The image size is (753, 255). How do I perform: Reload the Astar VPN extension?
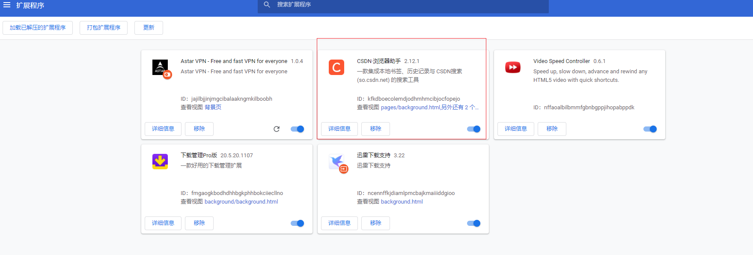[277, 129]
